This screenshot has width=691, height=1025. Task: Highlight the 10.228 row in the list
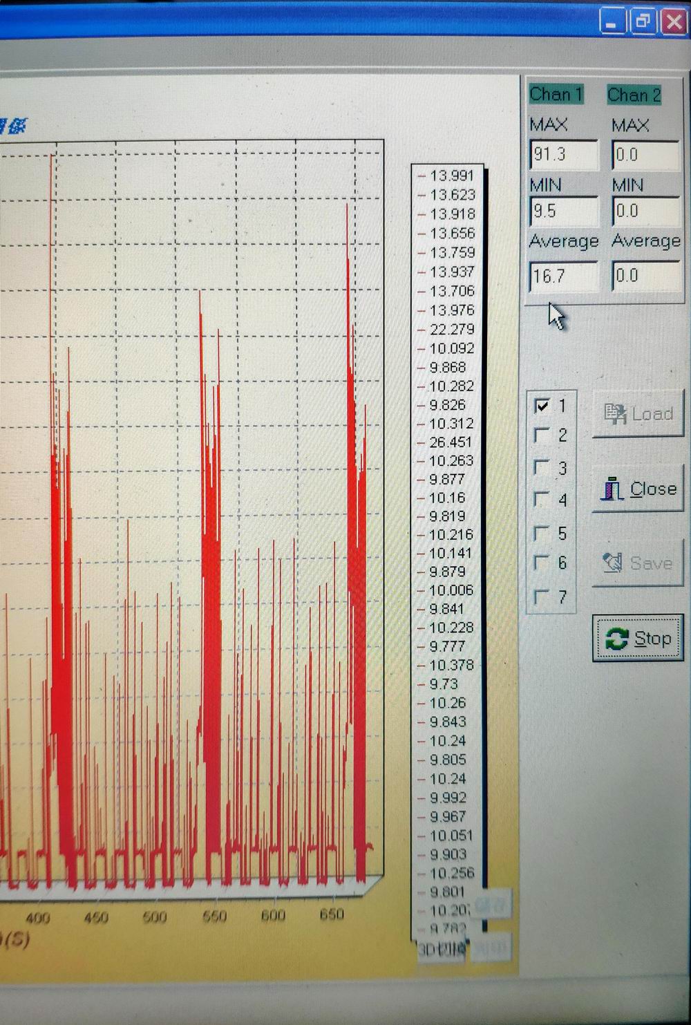click(x=451, y=628)
